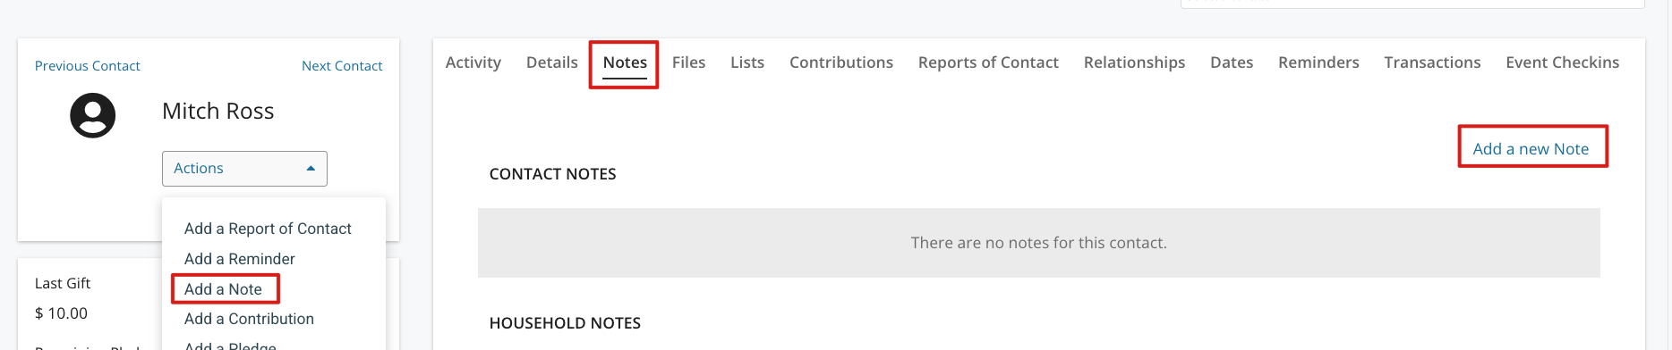View Reports of Contact tab
This screenshot has height=350, width=1672.
(x=988, y=62)
